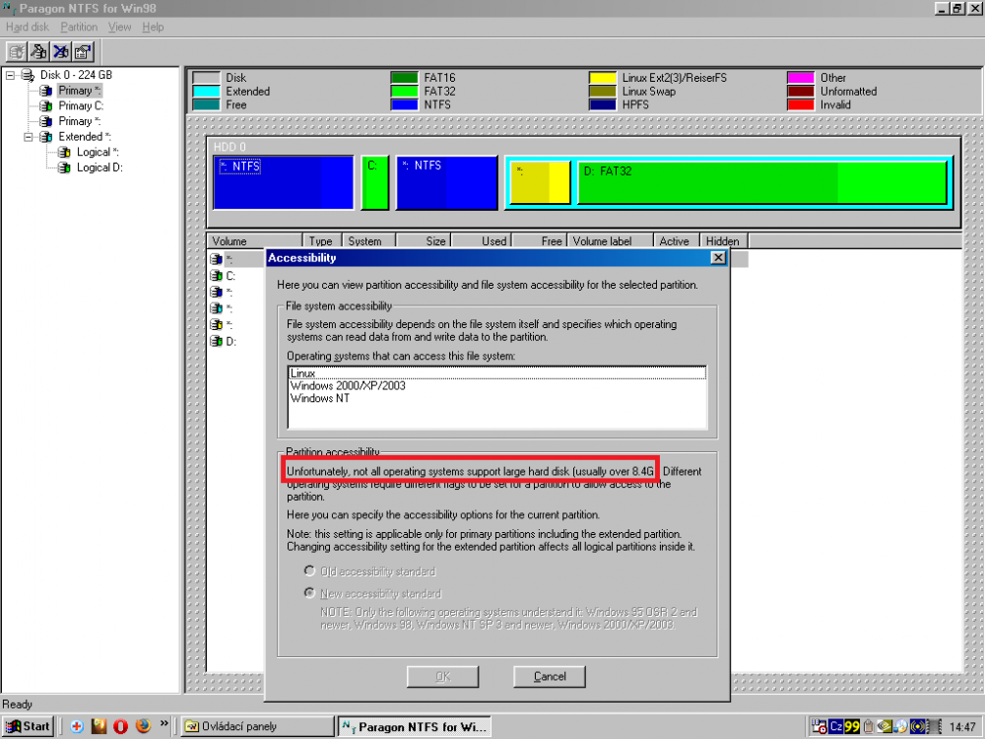This screenshot has height=739, width=985.
Task: Select the New accessibility standard radio button
Action: click(x=310, y=593)
